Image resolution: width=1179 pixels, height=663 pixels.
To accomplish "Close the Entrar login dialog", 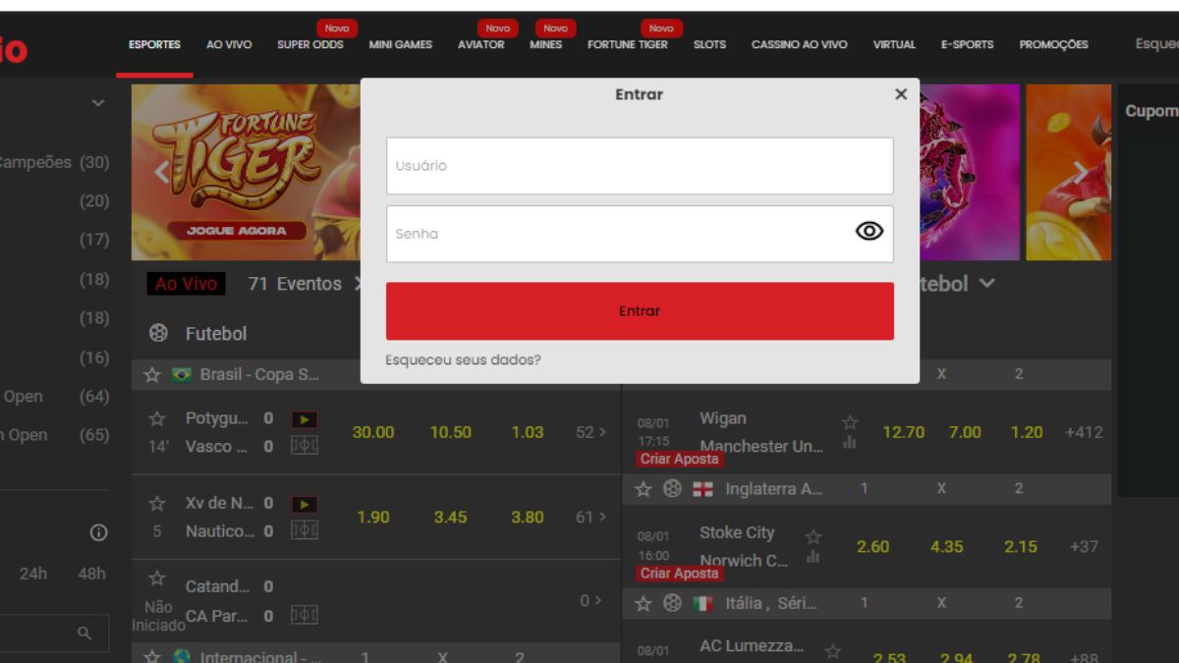I will [900, 94].
